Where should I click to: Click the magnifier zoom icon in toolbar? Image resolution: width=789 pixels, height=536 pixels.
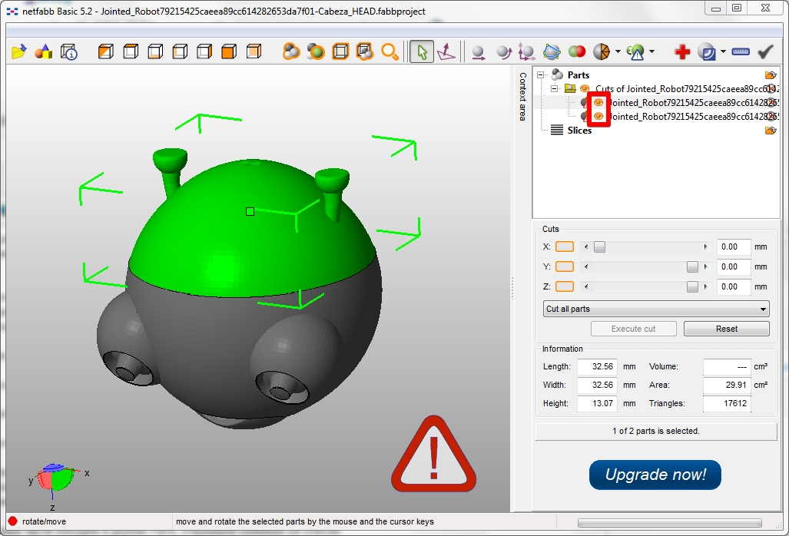pyautogui.click(x=390, y=51)
